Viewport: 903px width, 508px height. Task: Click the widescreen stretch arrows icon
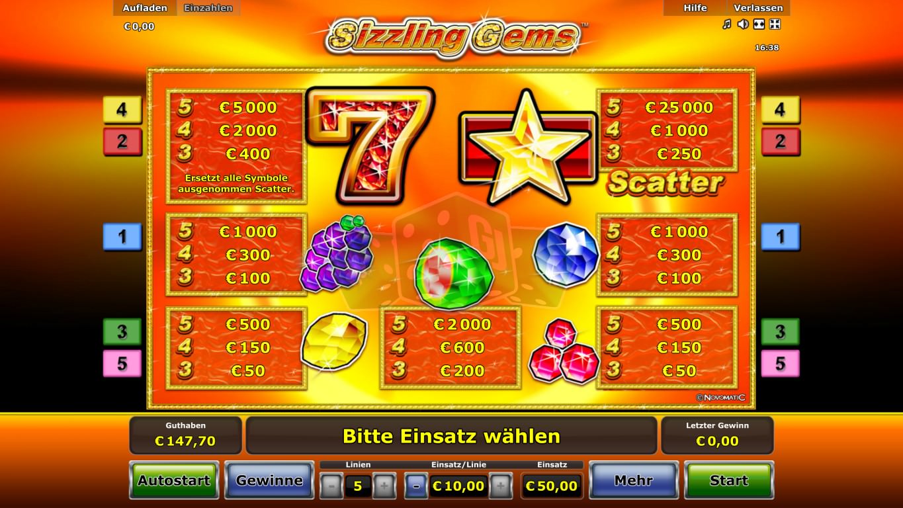tap(759, 24)
